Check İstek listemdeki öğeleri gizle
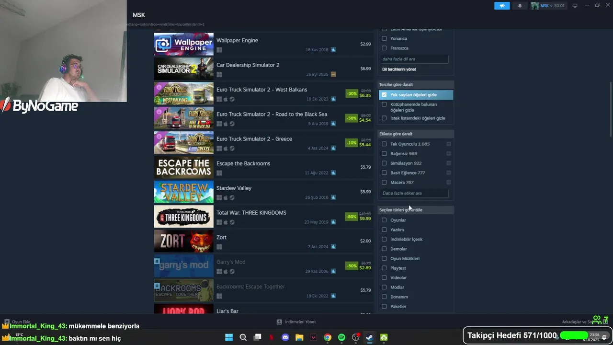The image size is (613, 345). [384, 118]
